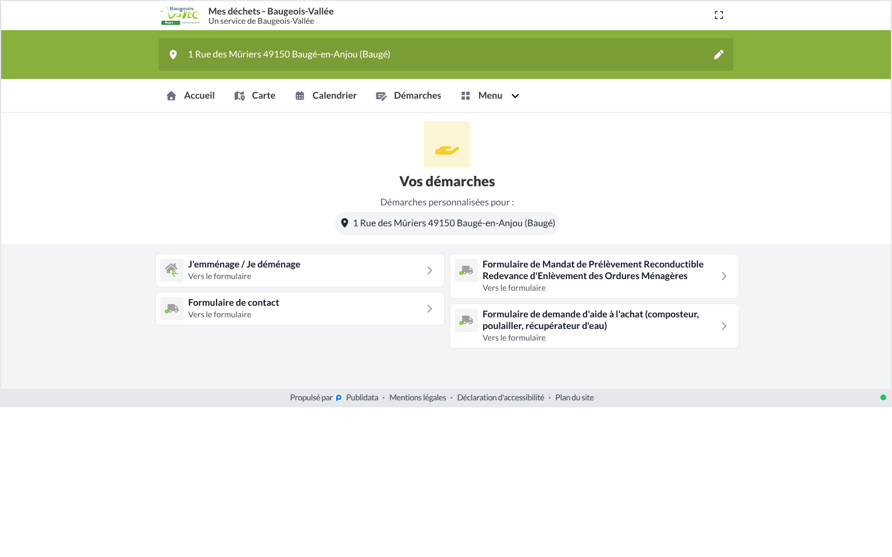This screenshot has width=892, height=557.
Task: Click the Publidata logo icon in footer
Action: tap(339, 398)
